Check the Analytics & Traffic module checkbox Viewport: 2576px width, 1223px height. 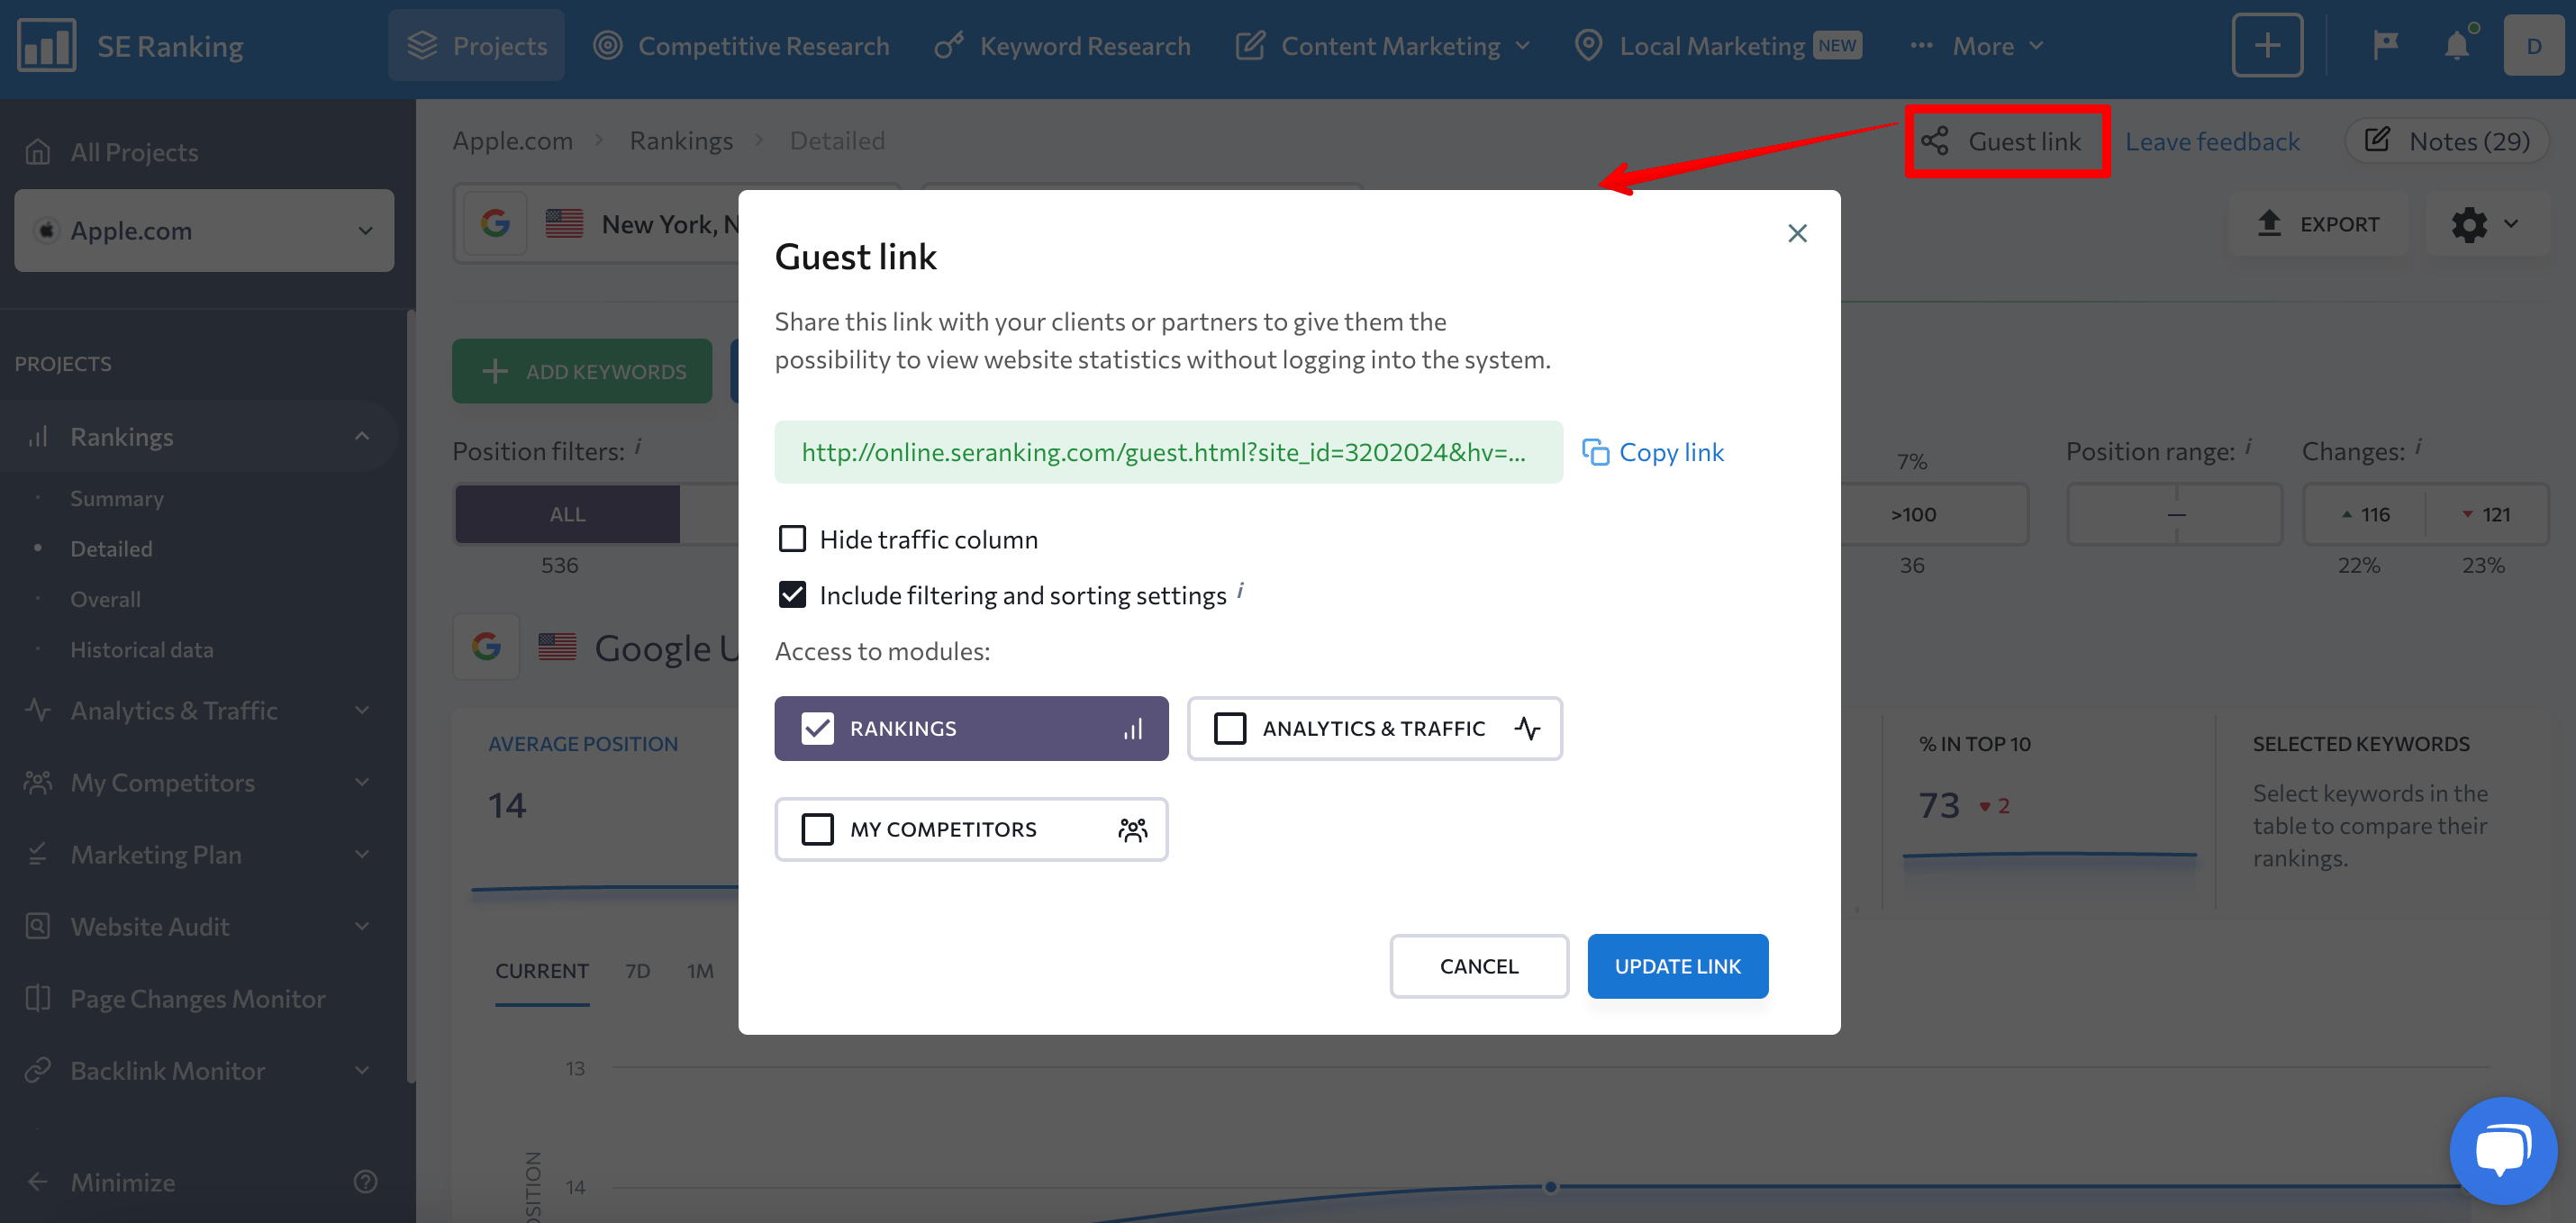tap(1229, 728)
